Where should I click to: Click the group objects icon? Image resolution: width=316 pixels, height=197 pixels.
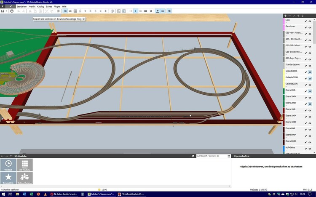(47, 11)
